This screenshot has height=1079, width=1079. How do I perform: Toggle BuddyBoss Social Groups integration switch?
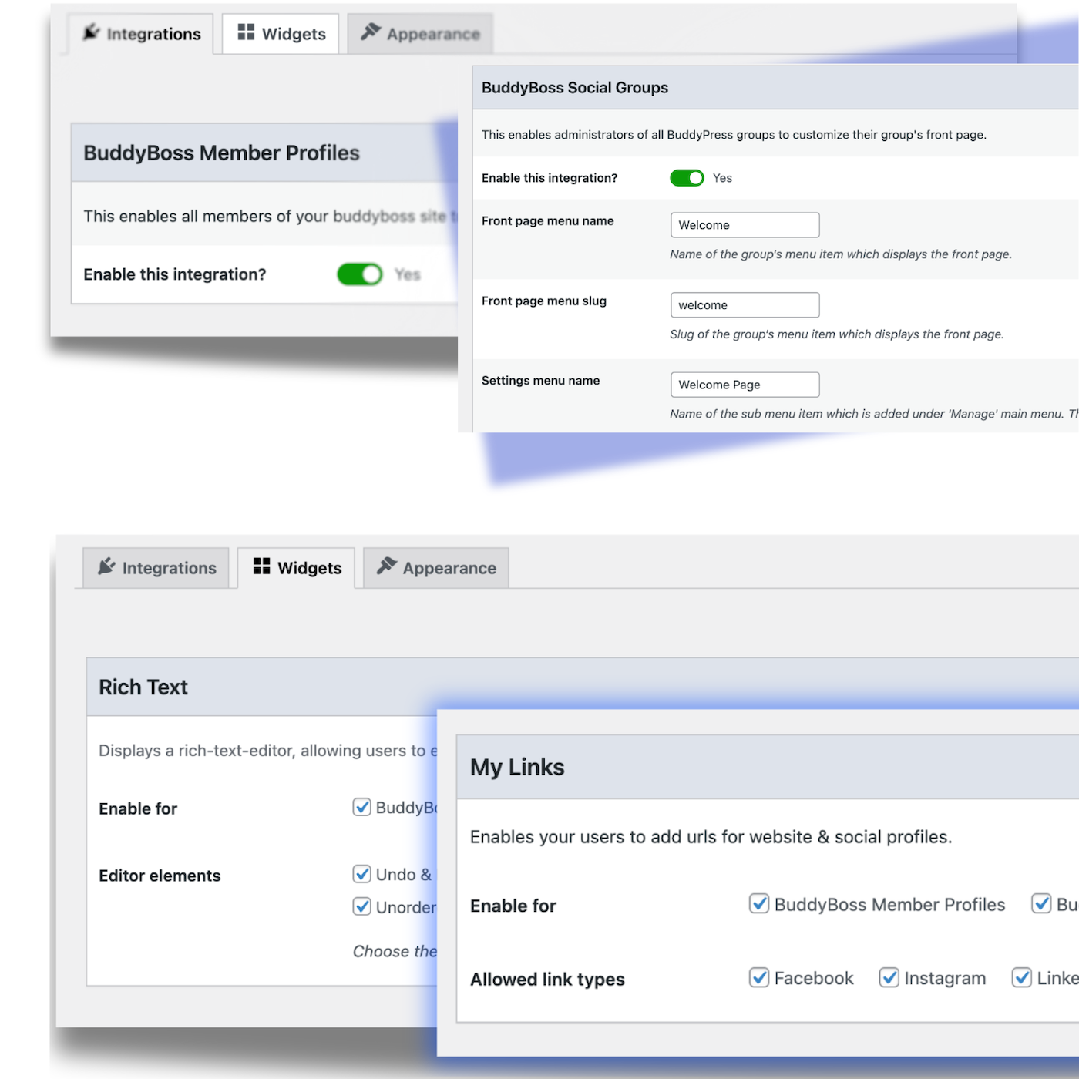687,178
